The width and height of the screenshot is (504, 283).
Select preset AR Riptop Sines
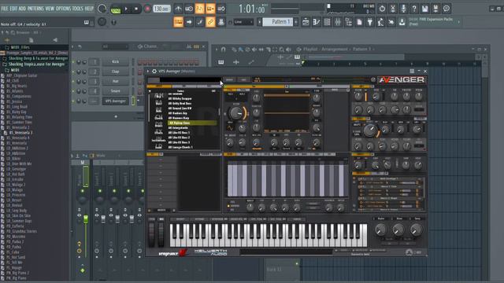[192, 123]
